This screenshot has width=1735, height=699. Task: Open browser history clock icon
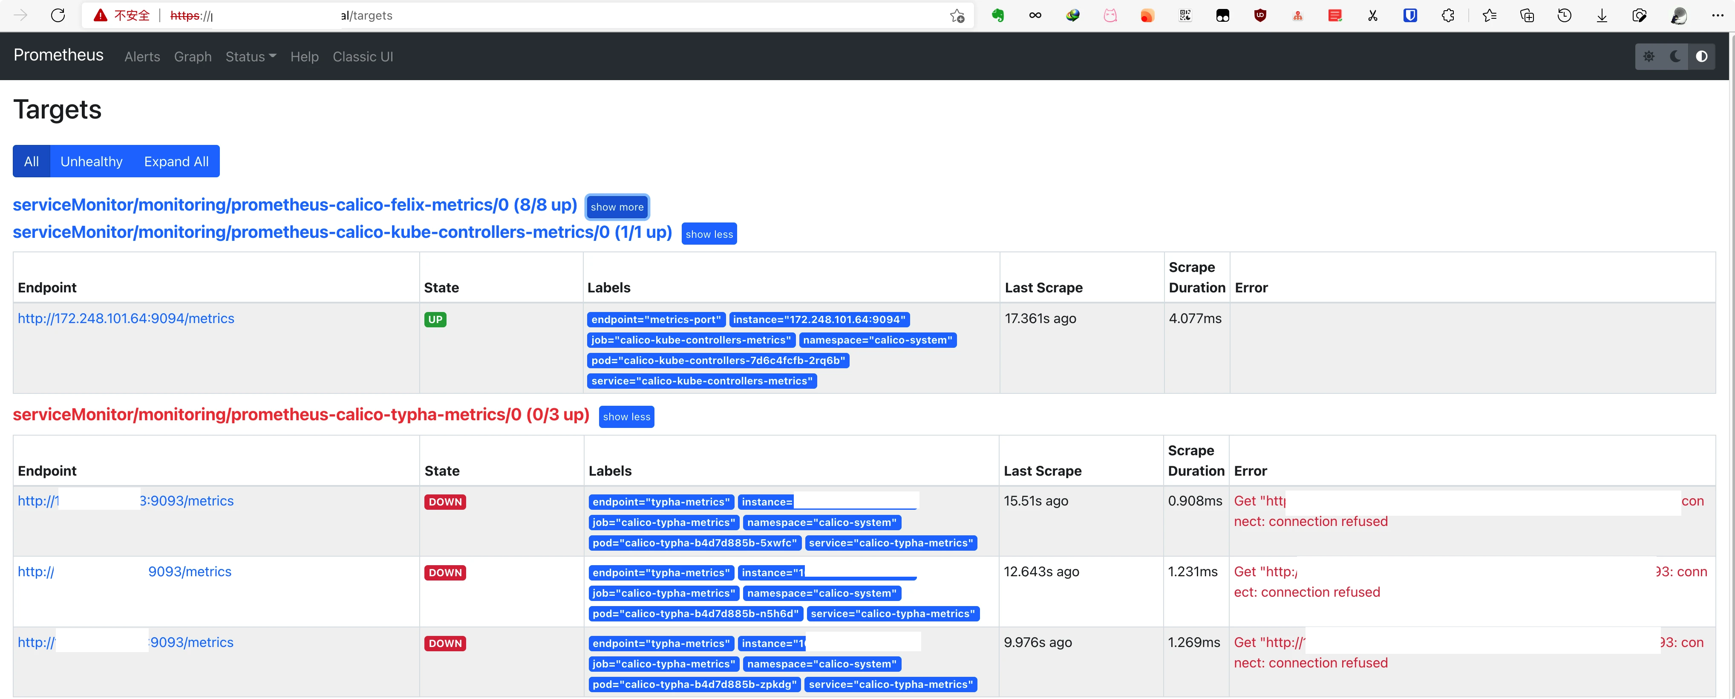click(1564, 15)
